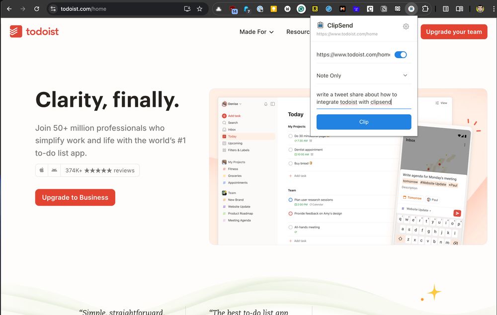
Task: Open ClipSend settings with the gear
Action: 406,26
